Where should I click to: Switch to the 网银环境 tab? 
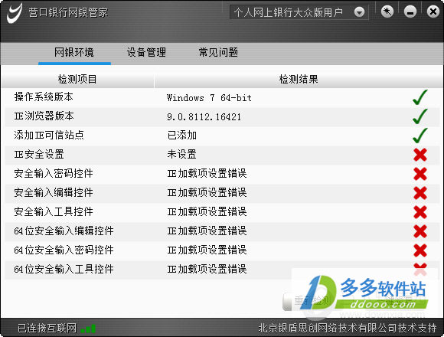(74, 53)
